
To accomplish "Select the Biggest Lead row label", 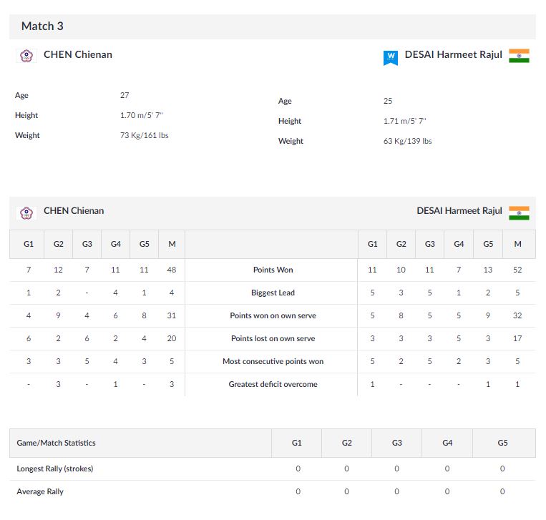I will pos(273,293).
